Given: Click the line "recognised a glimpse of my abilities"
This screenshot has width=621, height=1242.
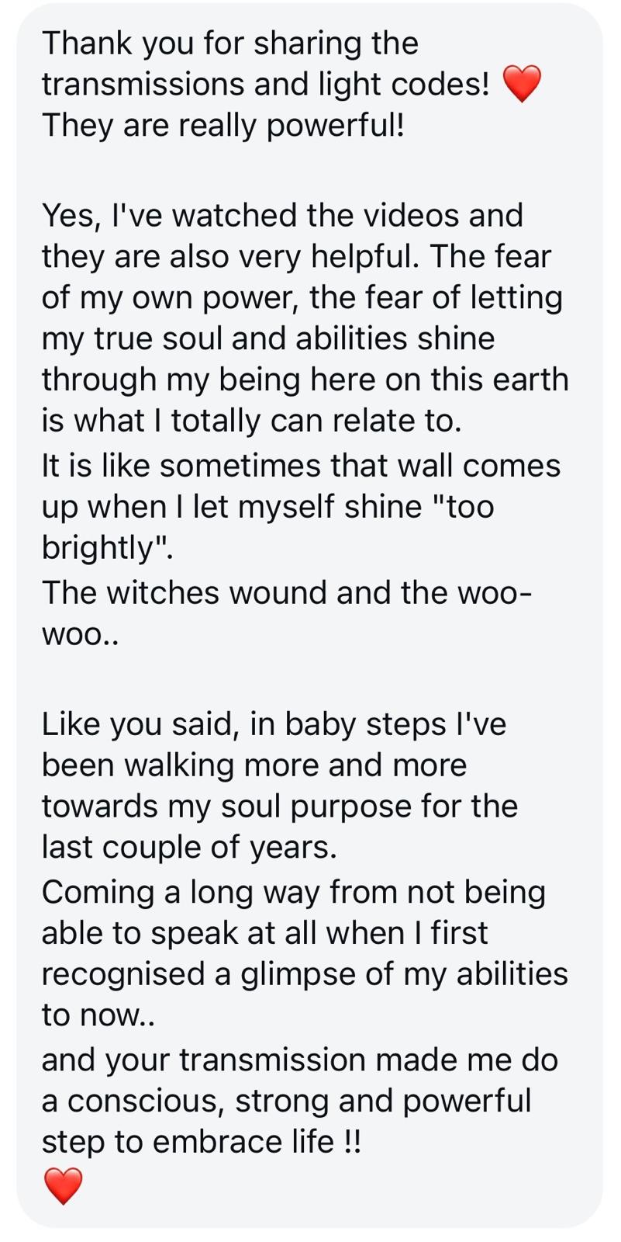Looking at the screenshot, I should 305,975.
